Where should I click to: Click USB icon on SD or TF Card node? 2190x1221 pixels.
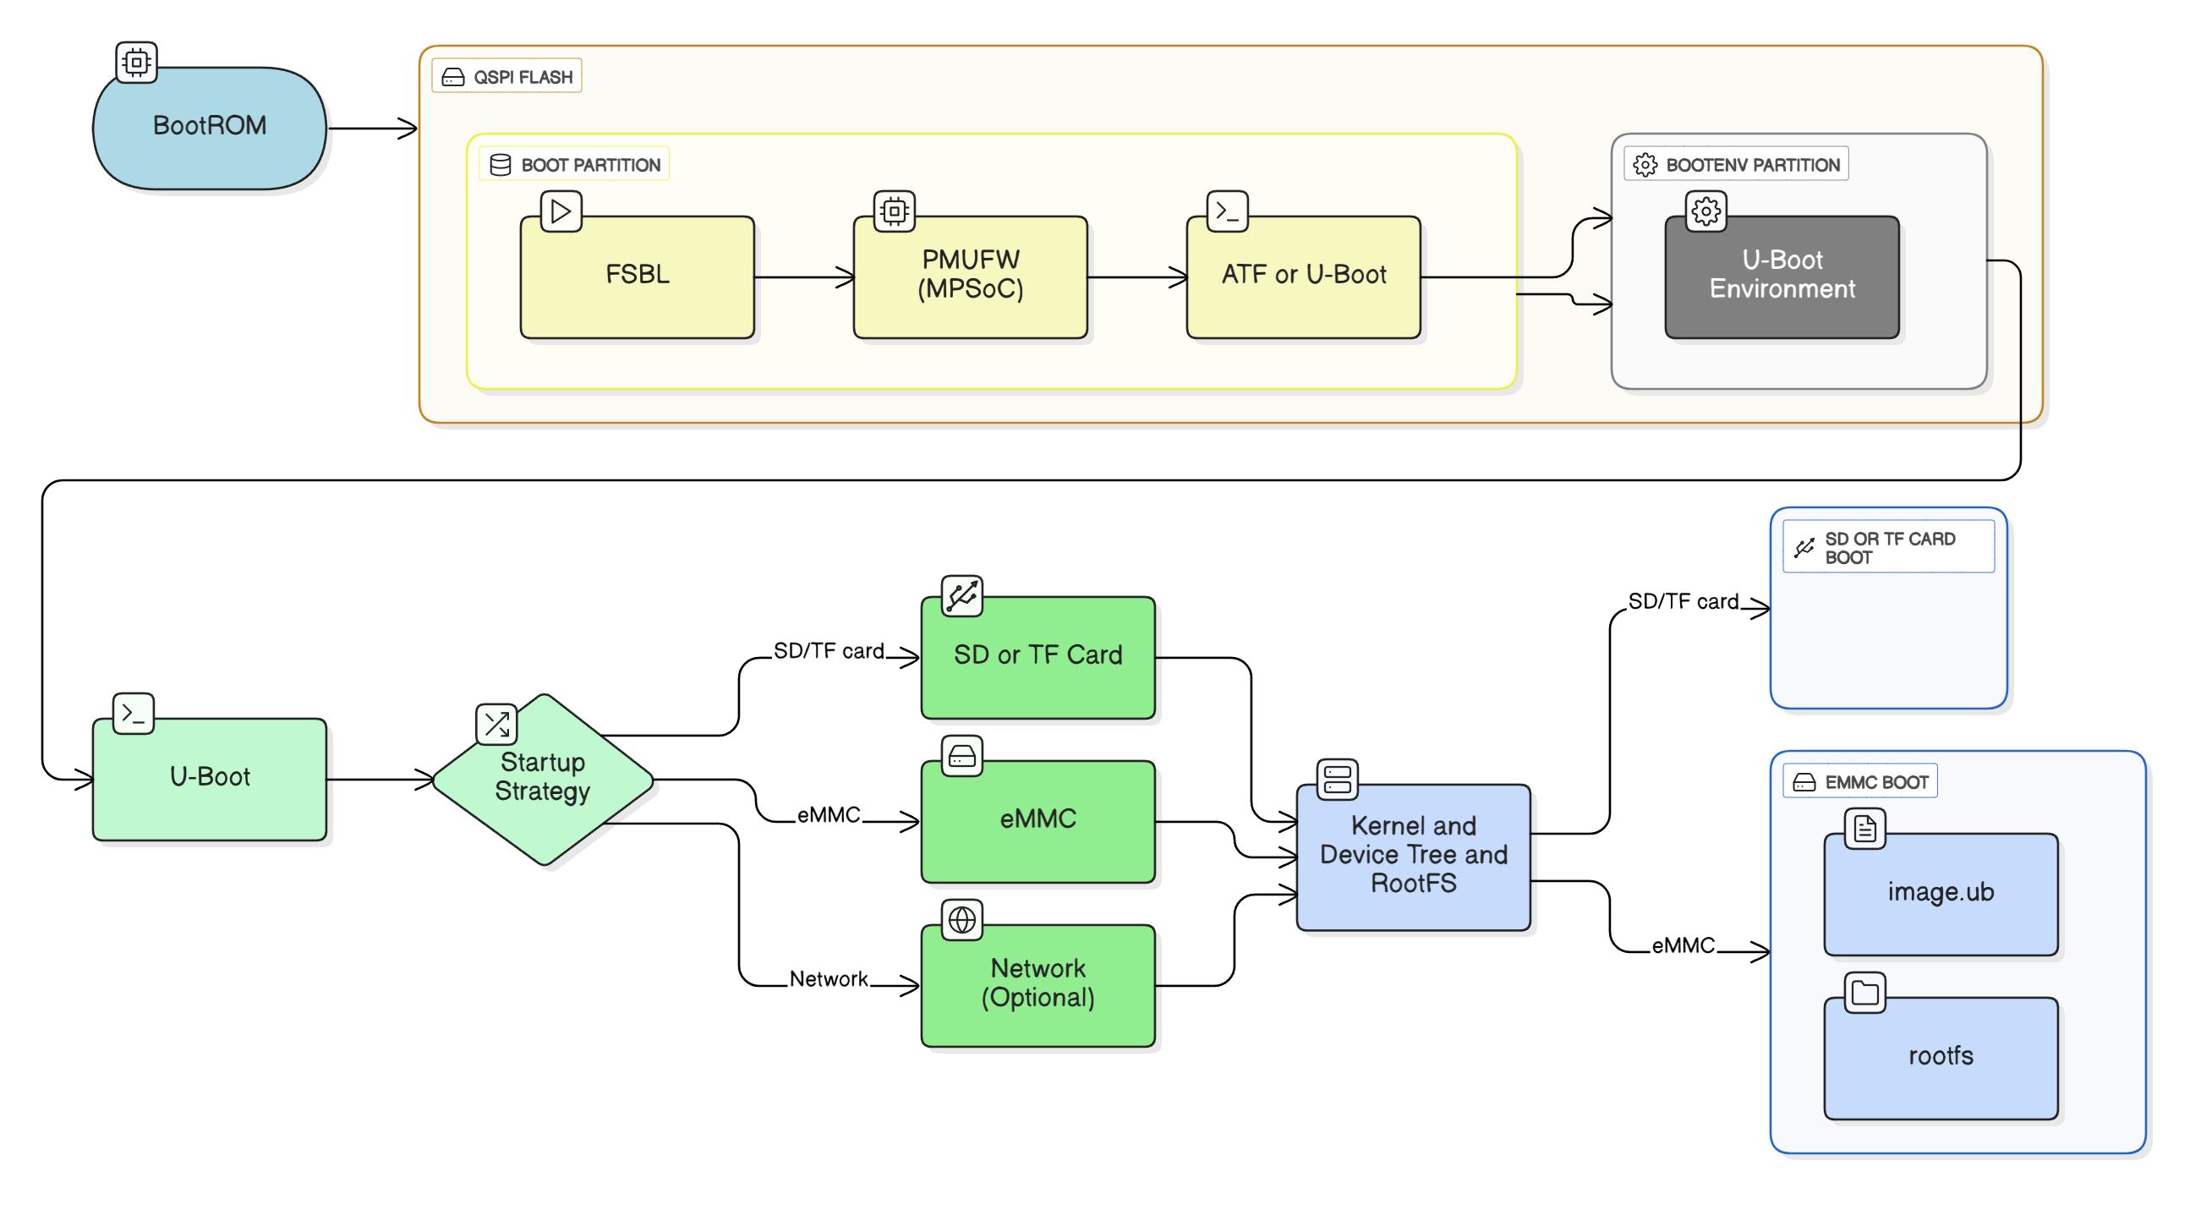point(961,595)
